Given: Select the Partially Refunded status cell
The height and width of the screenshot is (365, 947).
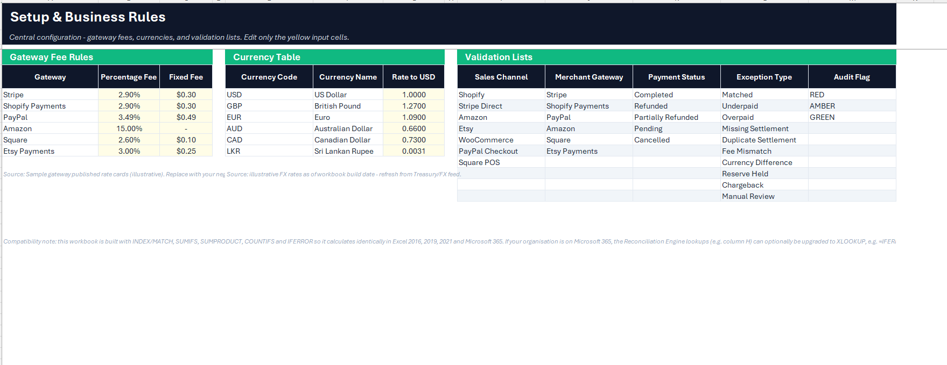Looking at the screenshot, I should (677, 117).
